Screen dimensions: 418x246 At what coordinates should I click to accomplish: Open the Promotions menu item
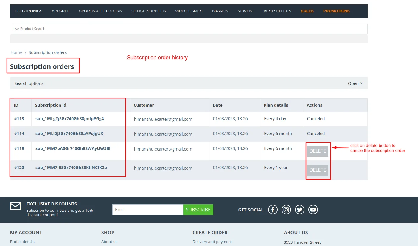[x=336, y=11]
